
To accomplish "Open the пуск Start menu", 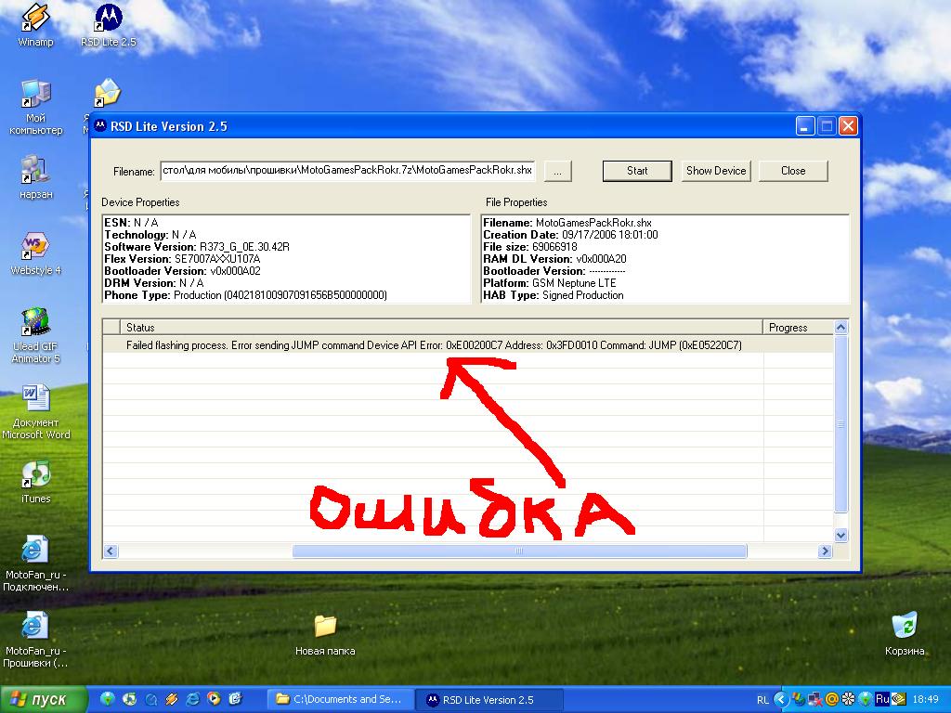I will tap(43, 700).
